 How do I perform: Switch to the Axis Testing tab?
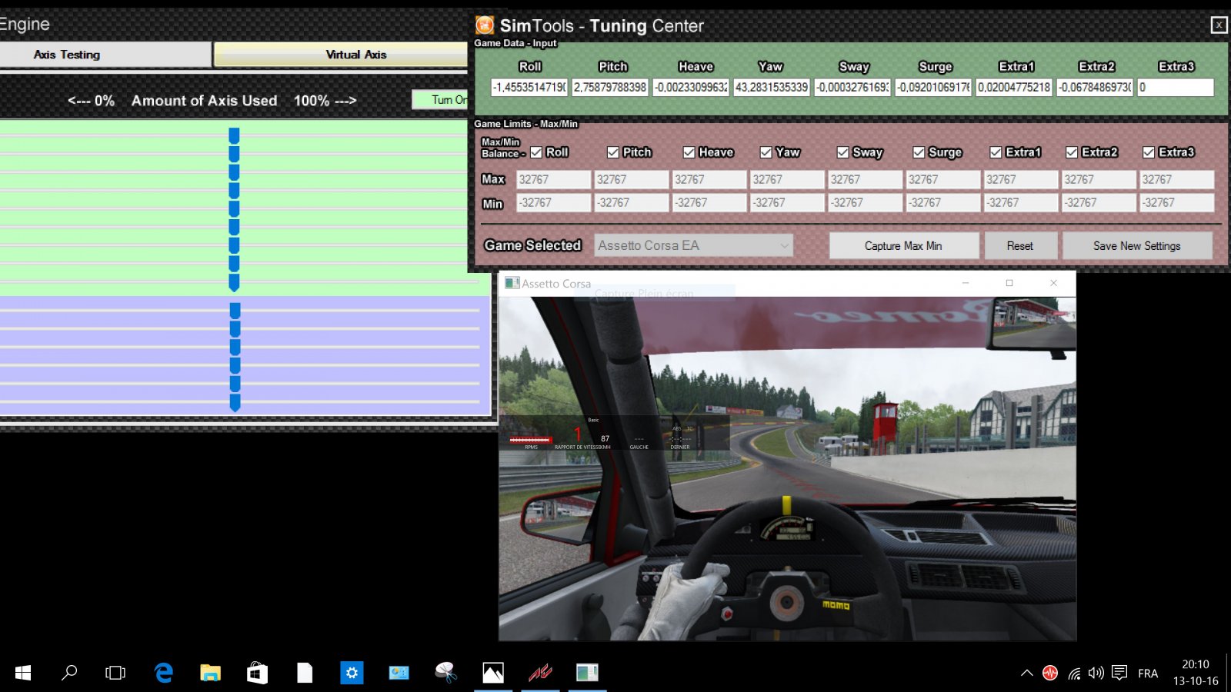[x=105, y=55]
